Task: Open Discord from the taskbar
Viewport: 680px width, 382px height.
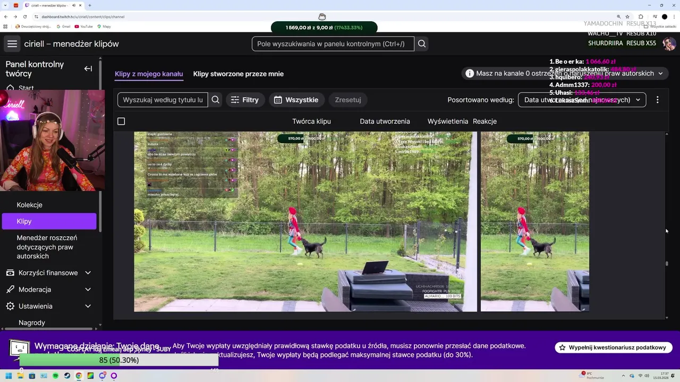Action: pos(102,376)
